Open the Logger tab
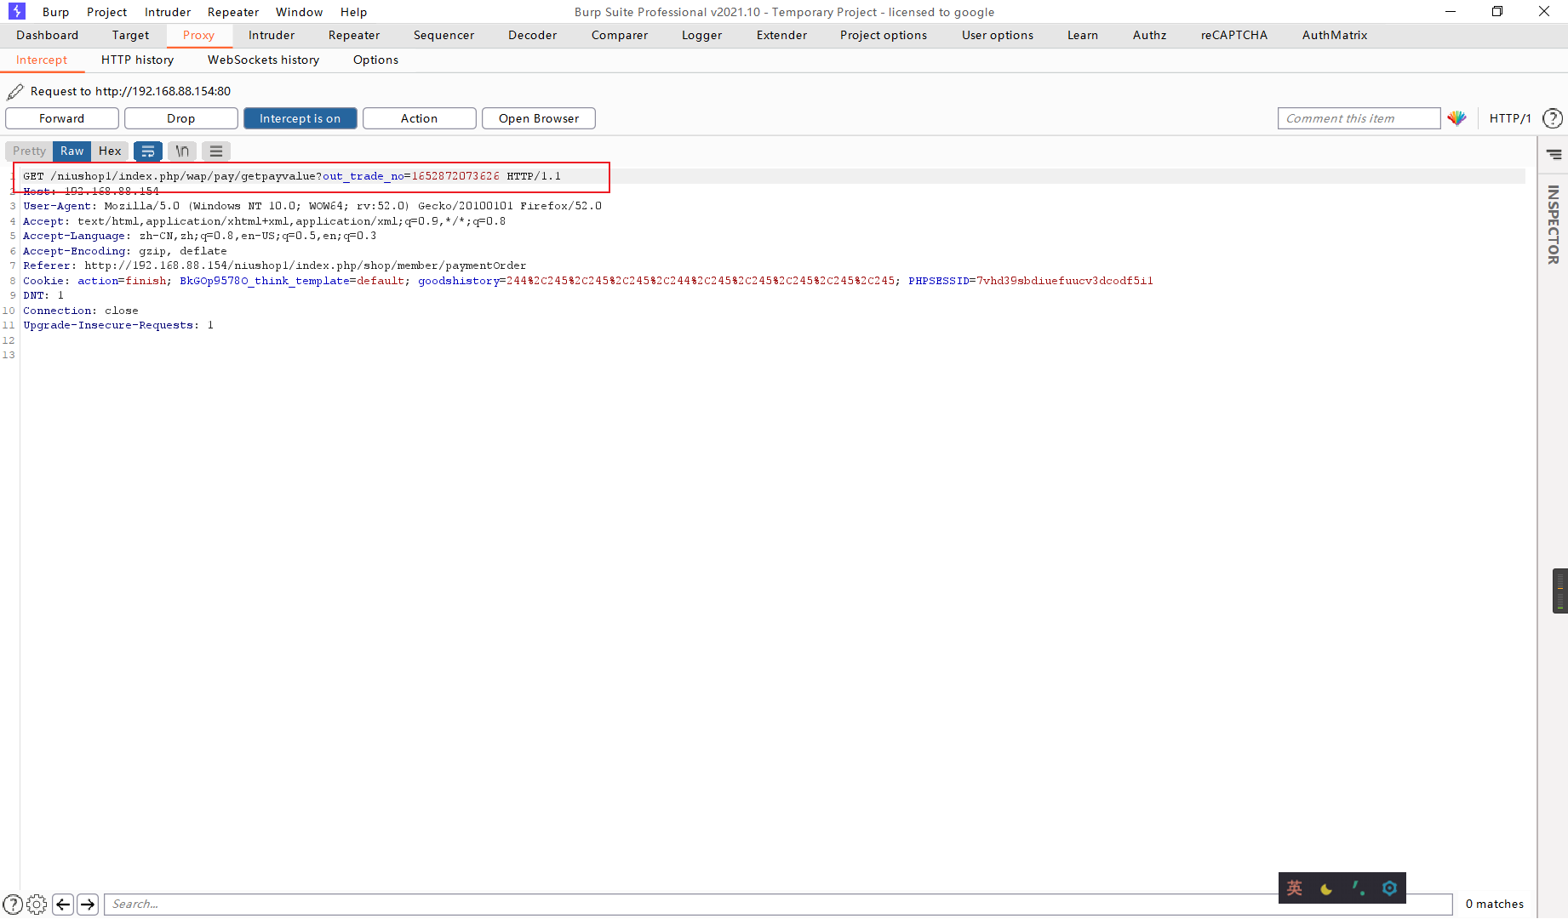The height and width of the screenshot is (919, 1568). [702, 35]
